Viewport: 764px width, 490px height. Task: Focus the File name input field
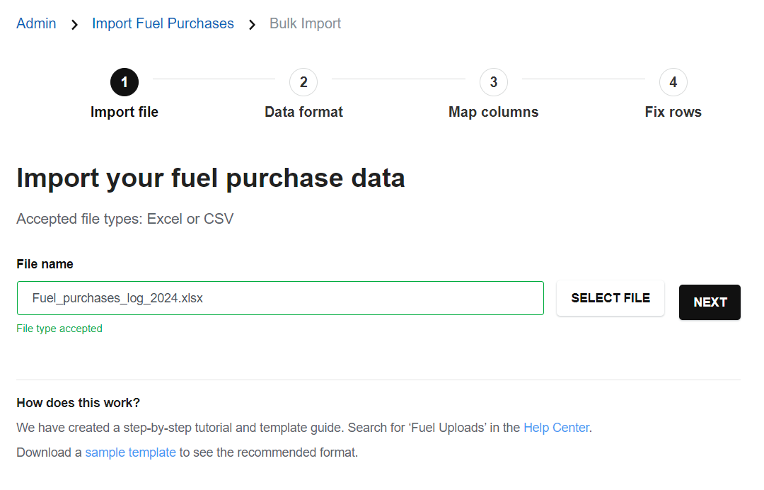pyautogui.click(x=280, y=298)
